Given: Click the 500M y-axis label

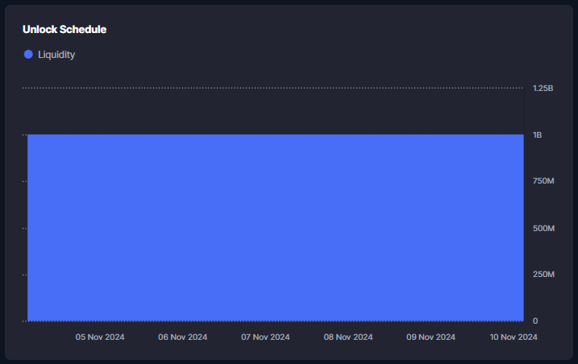Looking at the screenshot, I should pos(543,229).
